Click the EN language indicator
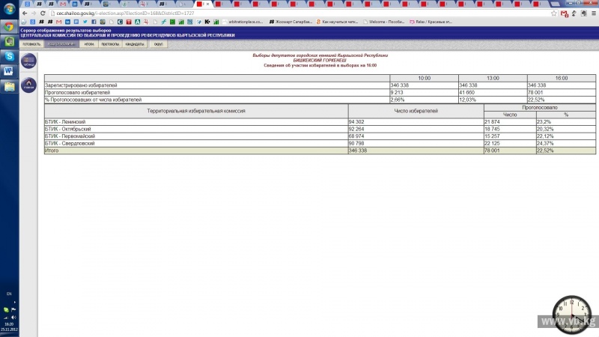 pos(9,294)
